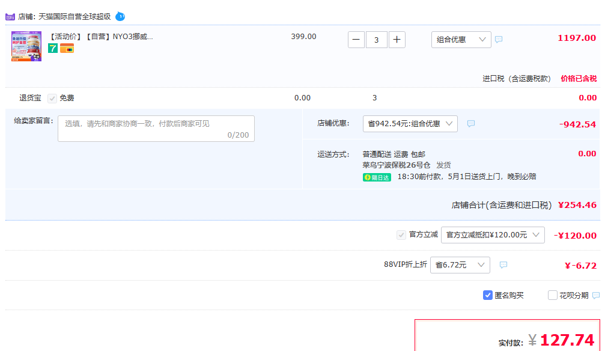Image resolution: width=602 pixels, height=351 pixels.
Task: Click the seller message text box
Action: 156,129
